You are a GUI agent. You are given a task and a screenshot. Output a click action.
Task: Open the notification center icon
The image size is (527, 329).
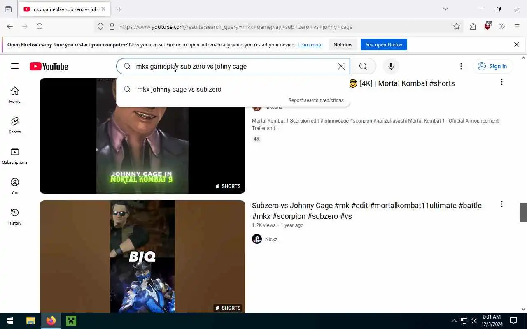[513, 321]
